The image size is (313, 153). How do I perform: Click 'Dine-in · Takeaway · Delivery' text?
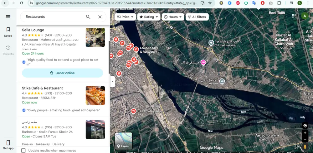pyautogui.click(x=43, y=144)
